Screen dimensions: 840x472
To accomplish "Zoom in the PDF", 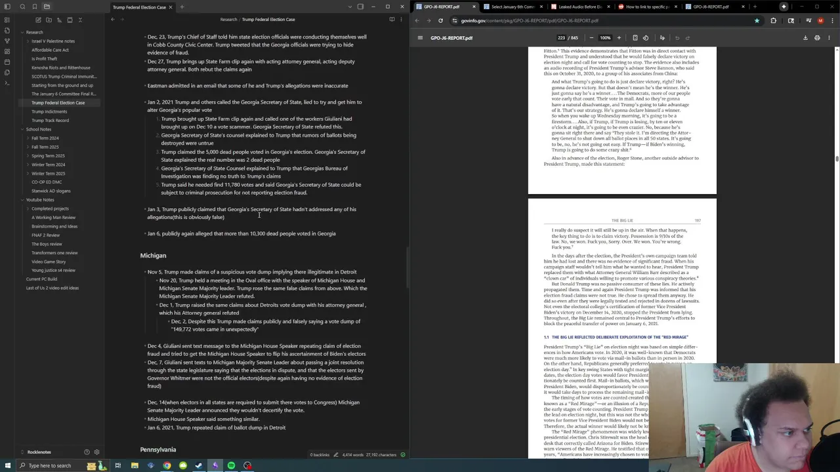I will (619, 38).
